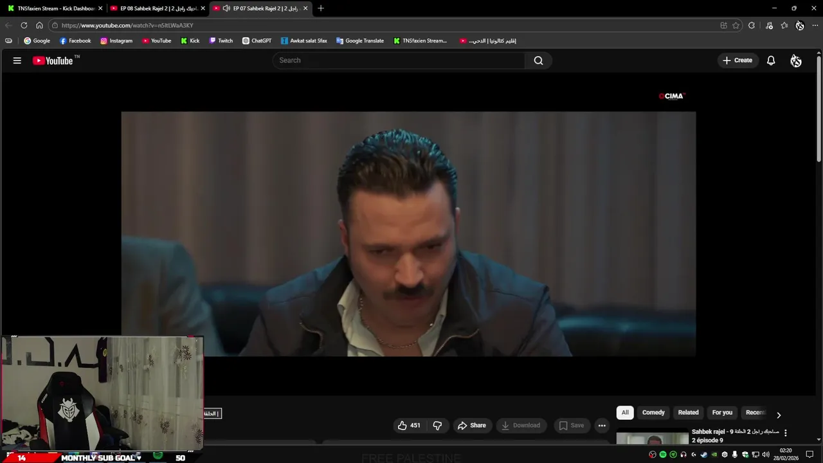823x463 pixels.
Task: Open the browser extensions puzzle icon
Action: click(x=752, y=25)
